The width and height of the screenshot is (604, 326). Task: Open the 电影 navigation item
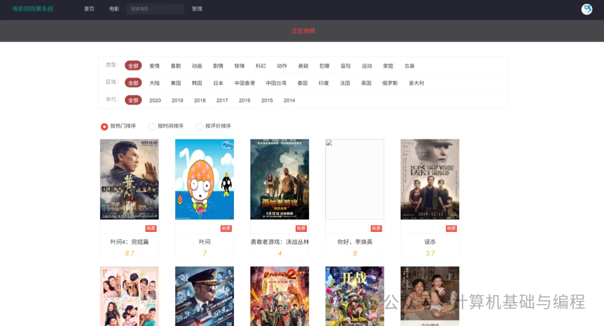(114, 9)
